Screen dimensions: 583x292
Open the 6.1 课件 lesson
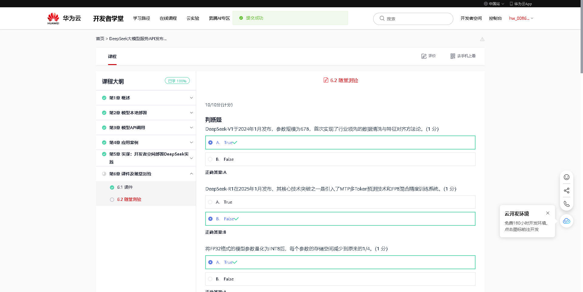coord(125,187)
